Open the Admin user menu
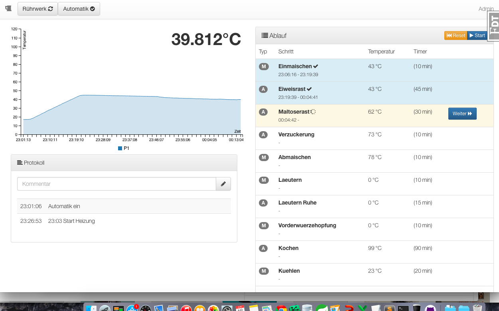Screen dimensions: 499x311 (x=485, y=9)
